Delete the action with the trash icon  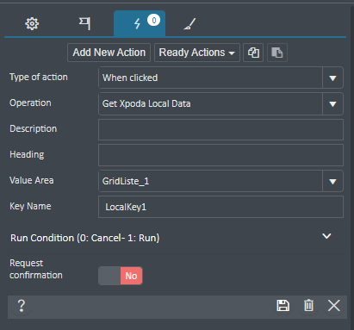[309, 305]
